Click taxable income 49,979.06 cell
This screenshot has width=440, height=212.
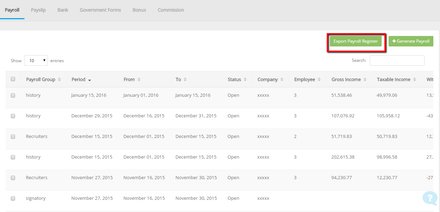point(387,95)
